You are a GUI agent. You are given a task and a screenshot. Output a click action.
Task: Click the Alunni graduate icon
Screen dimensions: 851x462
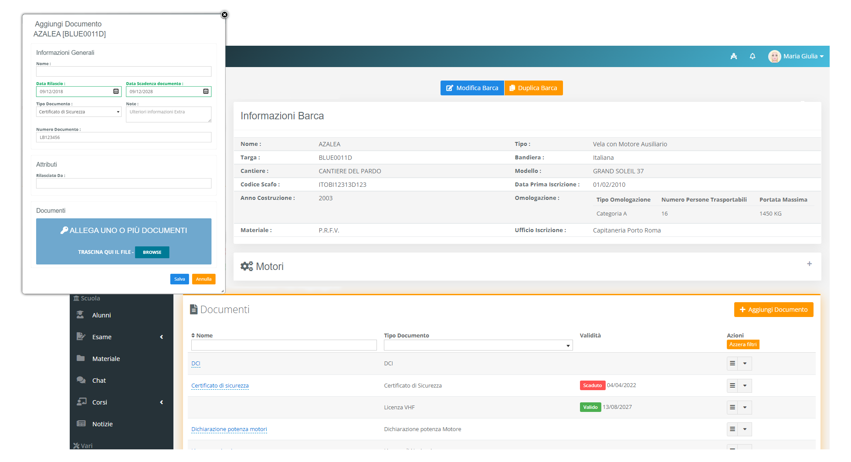[x=80, y=315]
